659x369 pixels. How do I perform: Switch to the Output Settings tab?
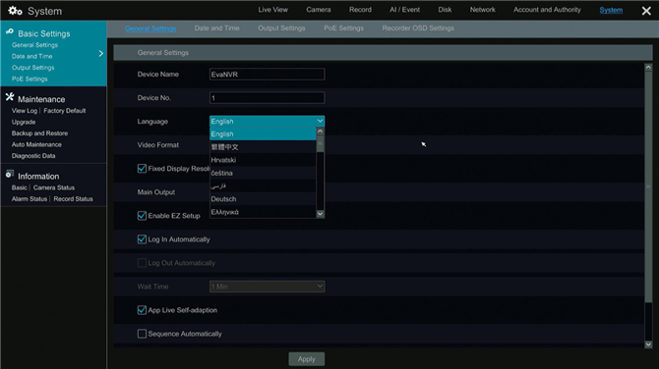[281, 28]
